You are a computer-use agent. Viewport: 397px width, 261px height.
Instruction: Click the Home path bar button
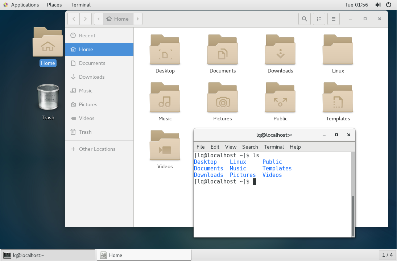point(118,19)
